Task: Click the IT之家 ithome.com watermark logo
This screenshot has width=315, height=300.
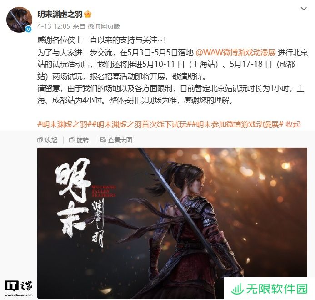Action: (19, 288)
